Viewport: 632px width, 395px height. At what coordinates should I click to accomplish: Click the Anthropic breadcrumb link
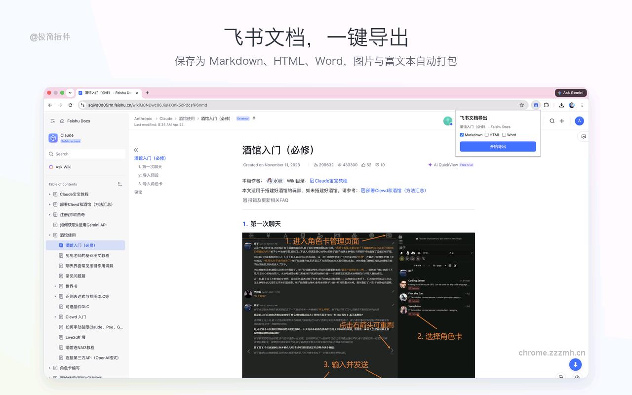143,118
